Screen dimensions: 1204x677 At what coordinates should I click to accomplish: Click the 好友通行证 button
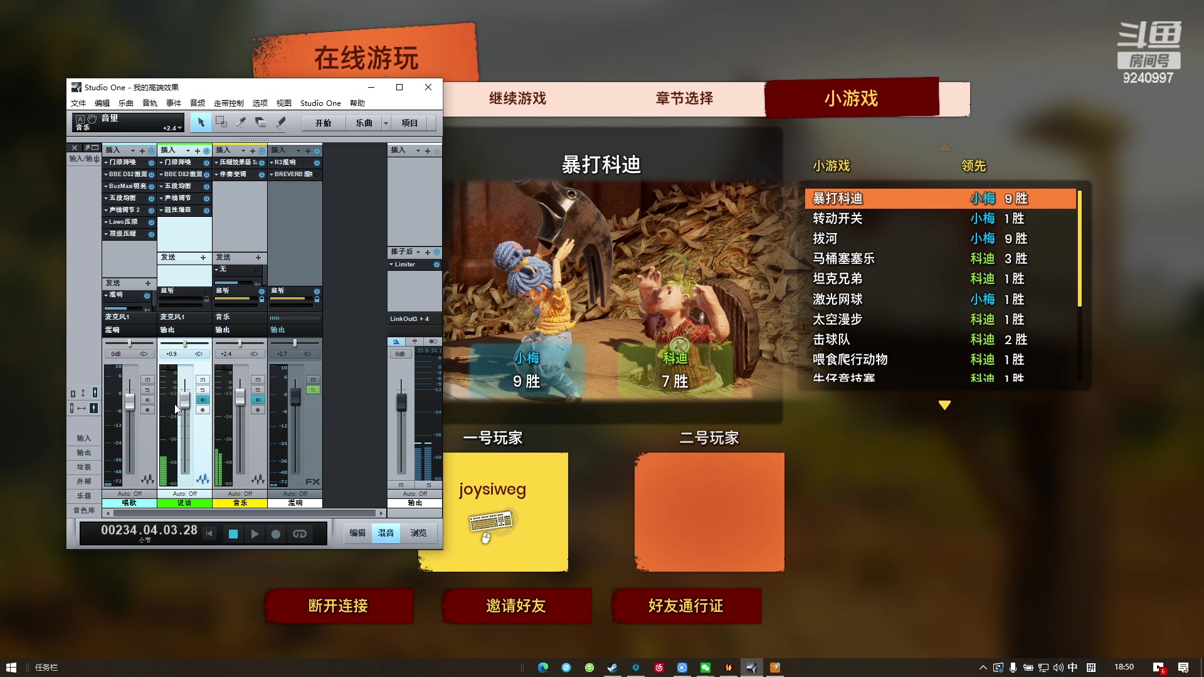686,606
